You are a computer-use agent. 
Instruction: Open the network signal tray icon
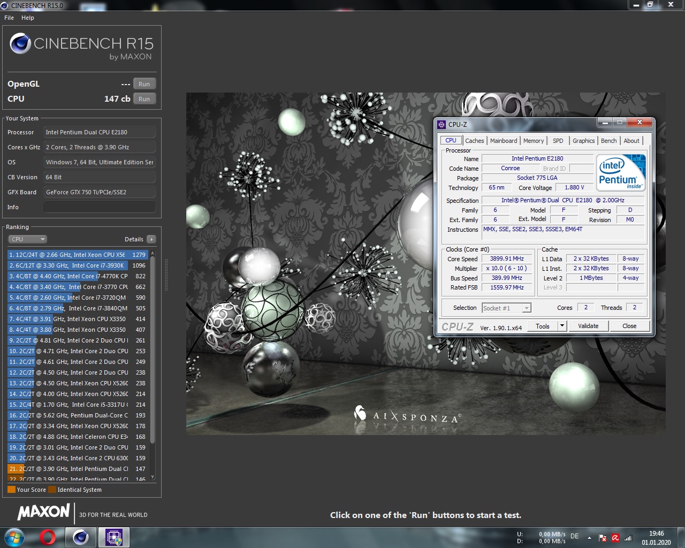(628, 538)
